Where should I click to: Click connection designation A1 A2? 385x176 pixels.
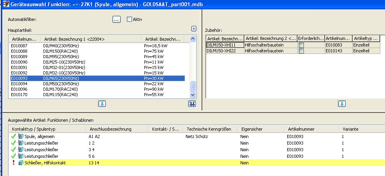coord(95,136)
